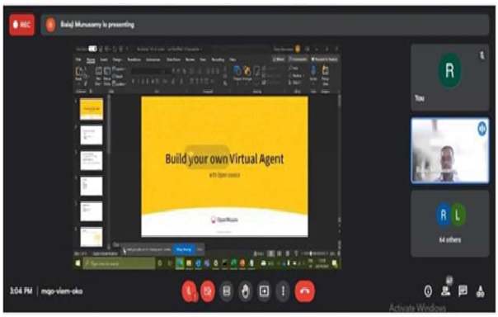Select the second slide thumbnail in PowerPoint

click(x=92, y=135)
